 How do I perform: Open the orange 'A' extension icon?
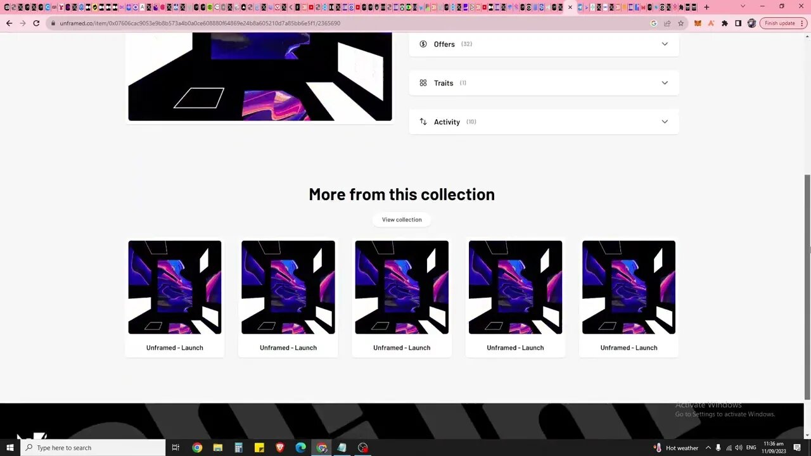pyautogui.click(x=711, y=23)
